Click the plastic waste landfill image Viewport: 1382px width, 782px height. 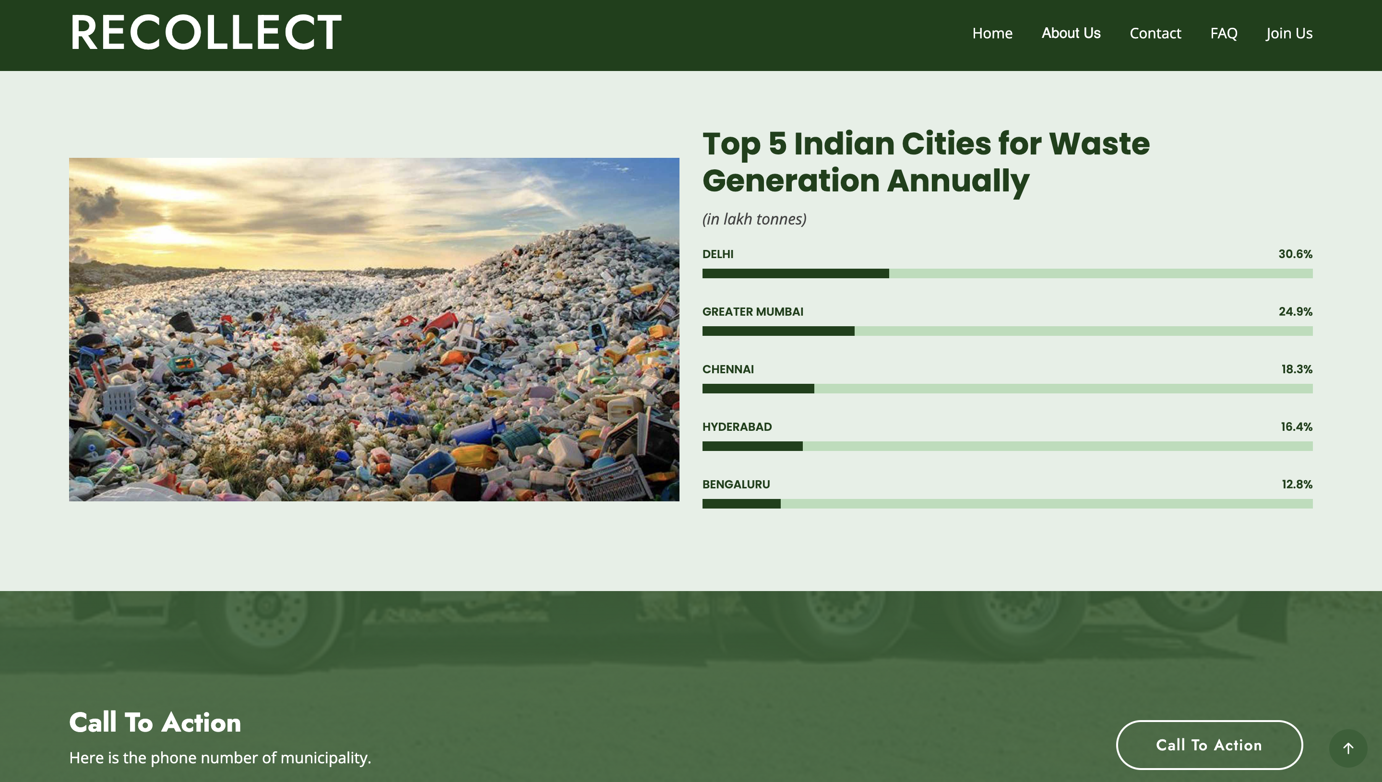pos(374,329)
